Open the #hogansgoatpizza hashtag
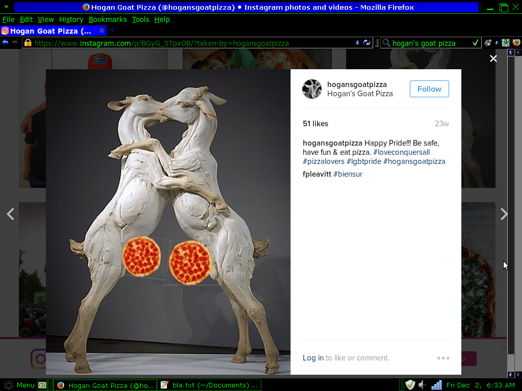522x391 pixels. tap(414, 161)
